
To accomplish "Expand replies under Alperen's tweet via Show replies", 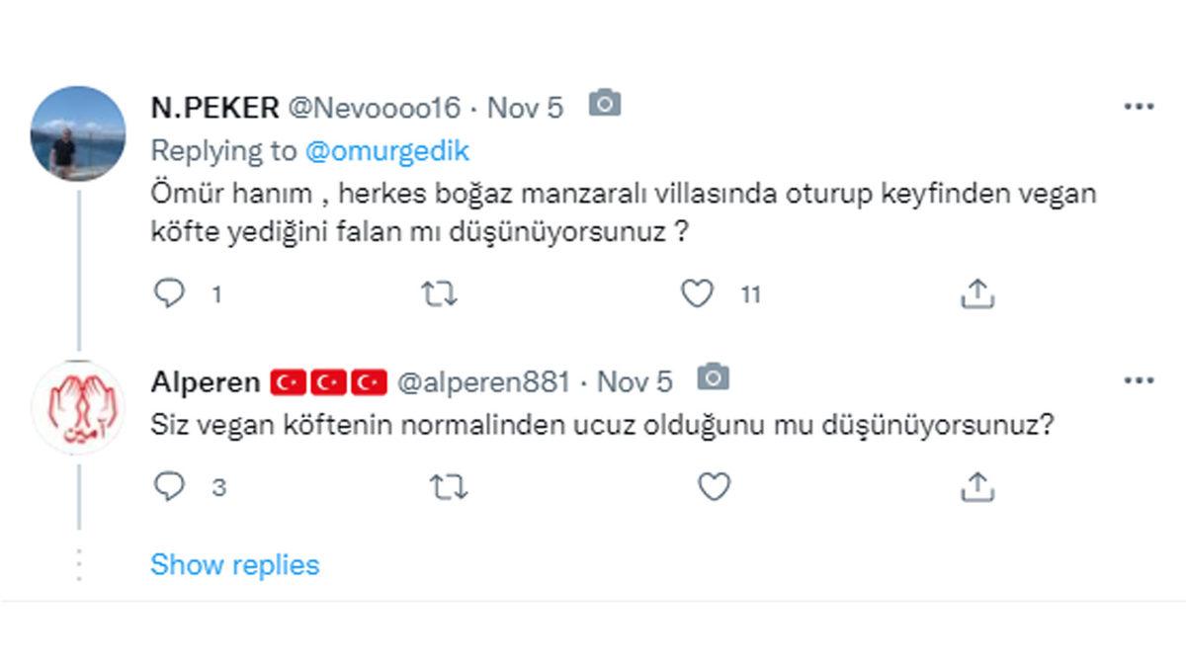I will (x=233, y=564).
